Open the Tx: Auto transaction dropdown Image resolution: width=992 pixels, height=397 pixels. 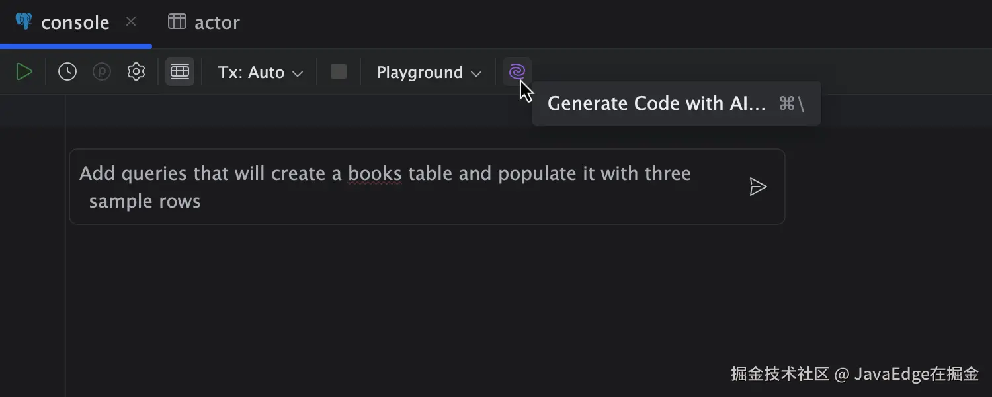coord(260,72)
